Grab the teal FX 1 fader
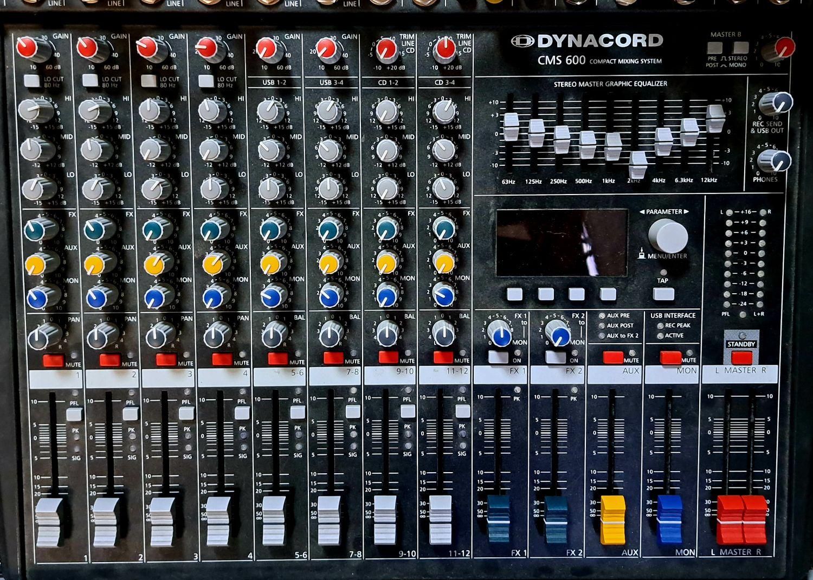The height and width of the screenshot is (580, 813). pos(499,519)
